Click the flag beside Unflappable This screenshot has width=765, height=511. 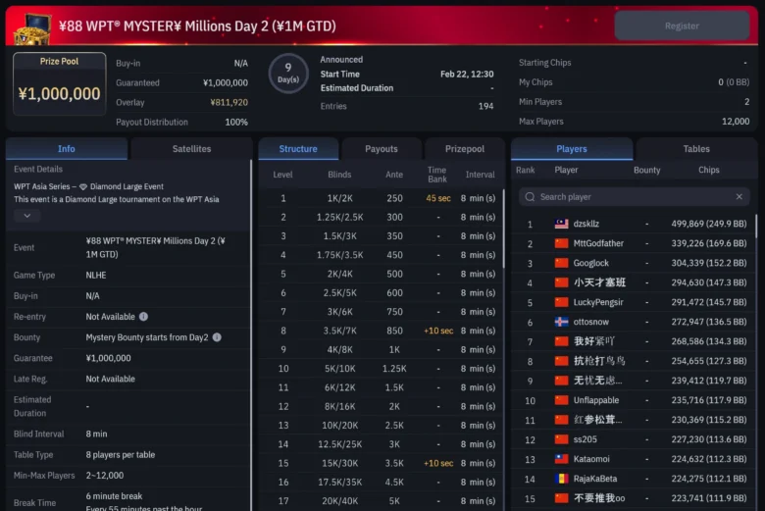pos(562,400)
